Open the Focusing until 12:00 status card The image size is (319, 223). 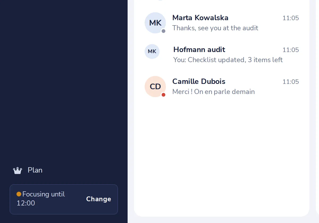64,199
